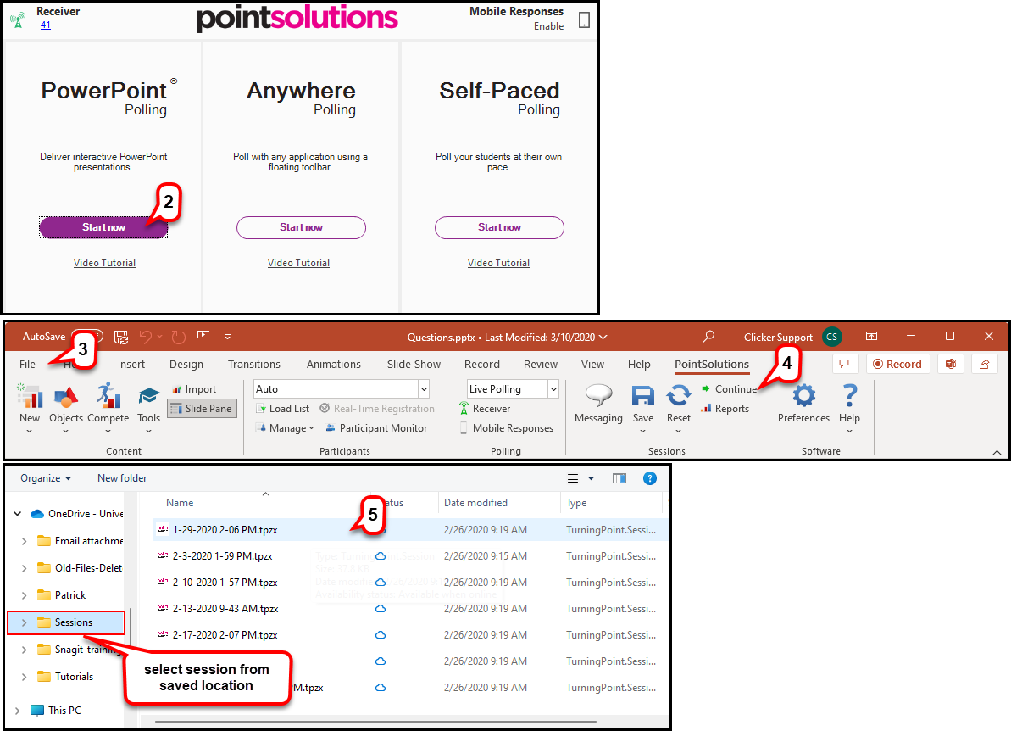This screenshot has height=731, width=1011.
Task: Click the Reset session arrows icon
Action: (678, 395)
